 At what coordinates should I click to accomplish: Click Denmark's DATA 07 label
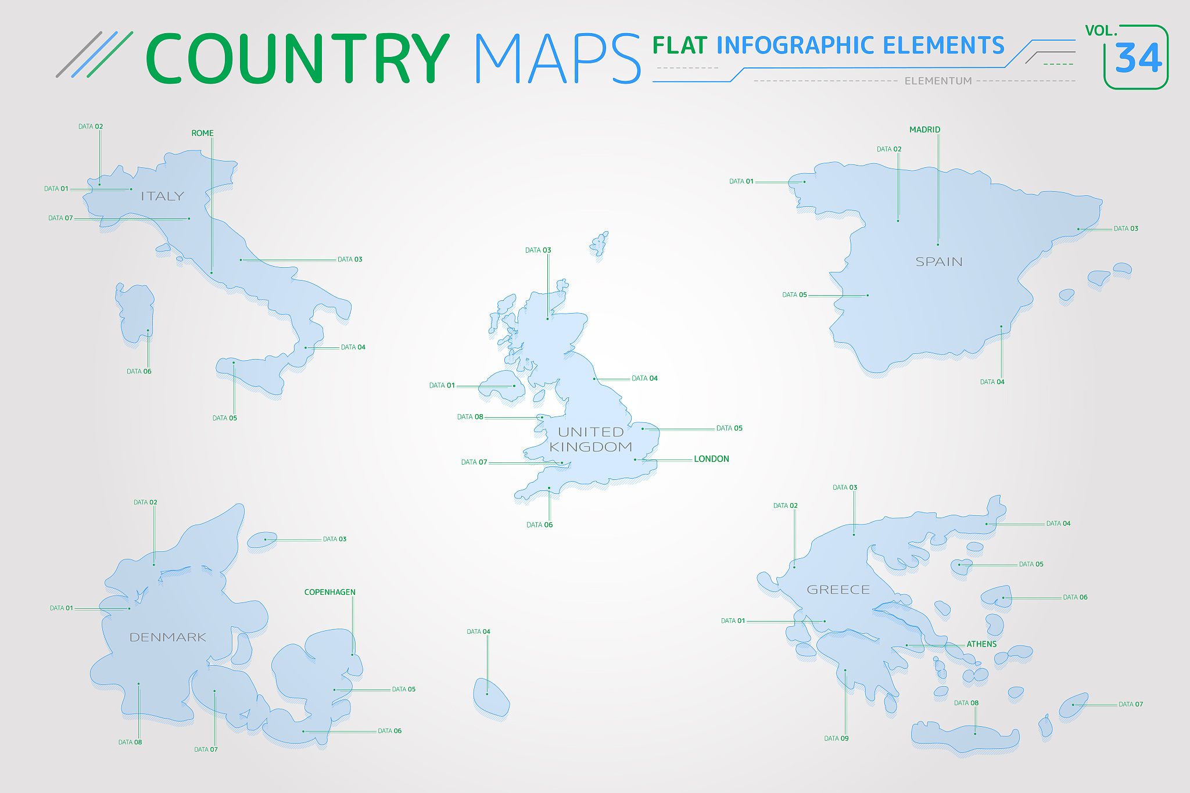(206, 750)
